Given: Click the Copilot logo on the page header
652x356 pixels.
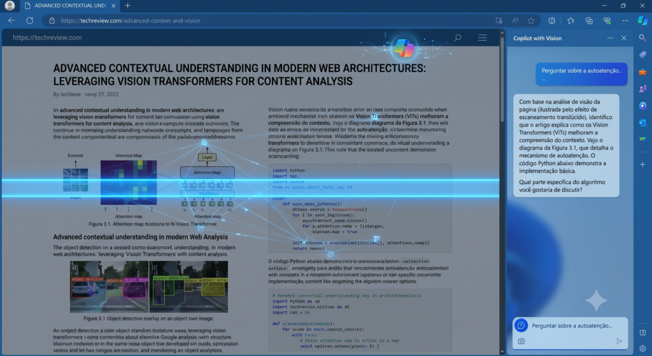Looking at the screenshot, I should click(404, 48).
